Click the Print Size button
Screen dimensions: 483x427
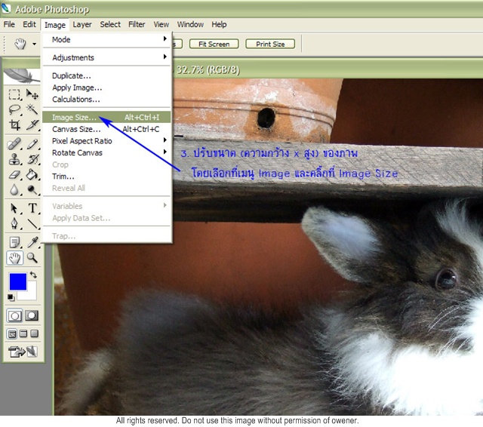(270, 44)
